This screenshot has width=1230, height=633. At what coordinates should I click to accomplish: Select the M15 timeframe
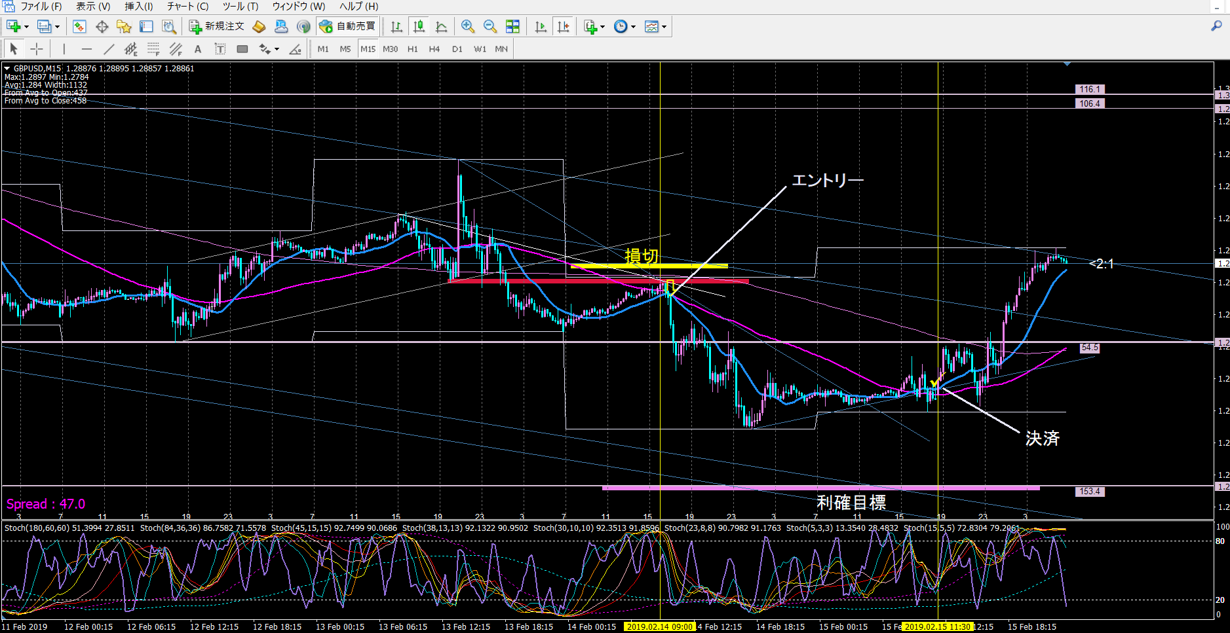point(368,49)
